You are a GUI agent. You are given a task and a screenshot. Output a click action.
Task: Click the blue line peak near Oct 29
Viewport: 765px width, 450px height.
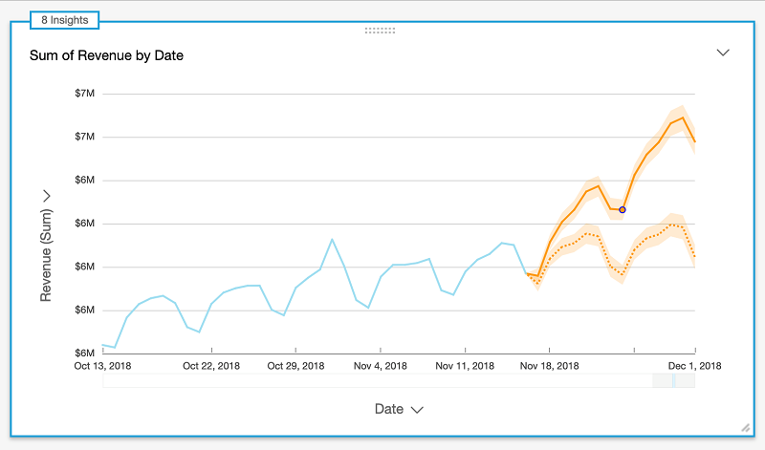(x=332, y=240)
